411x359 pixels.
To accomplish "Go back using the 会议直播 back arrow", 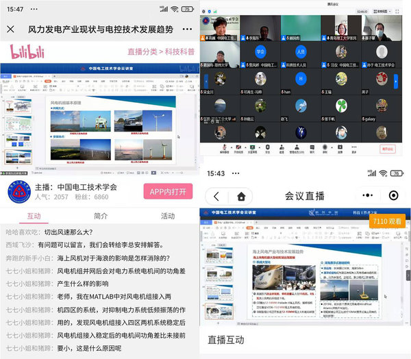I will (216, 196).
